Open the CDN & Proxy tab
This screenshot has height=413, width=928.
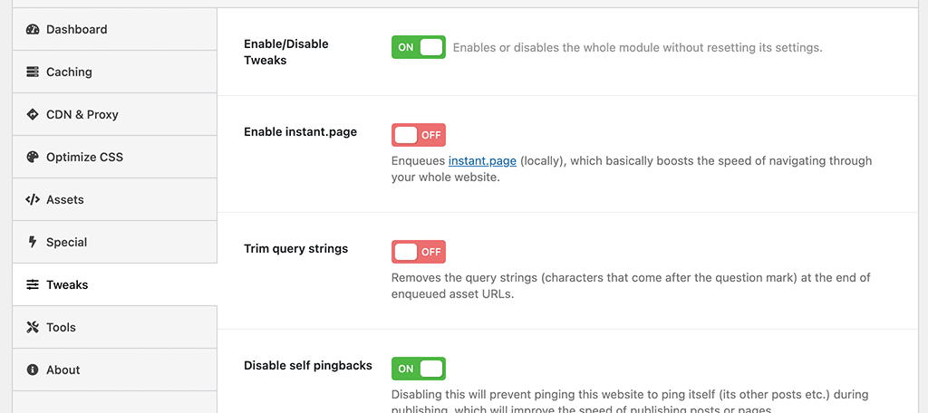point(115,114)
